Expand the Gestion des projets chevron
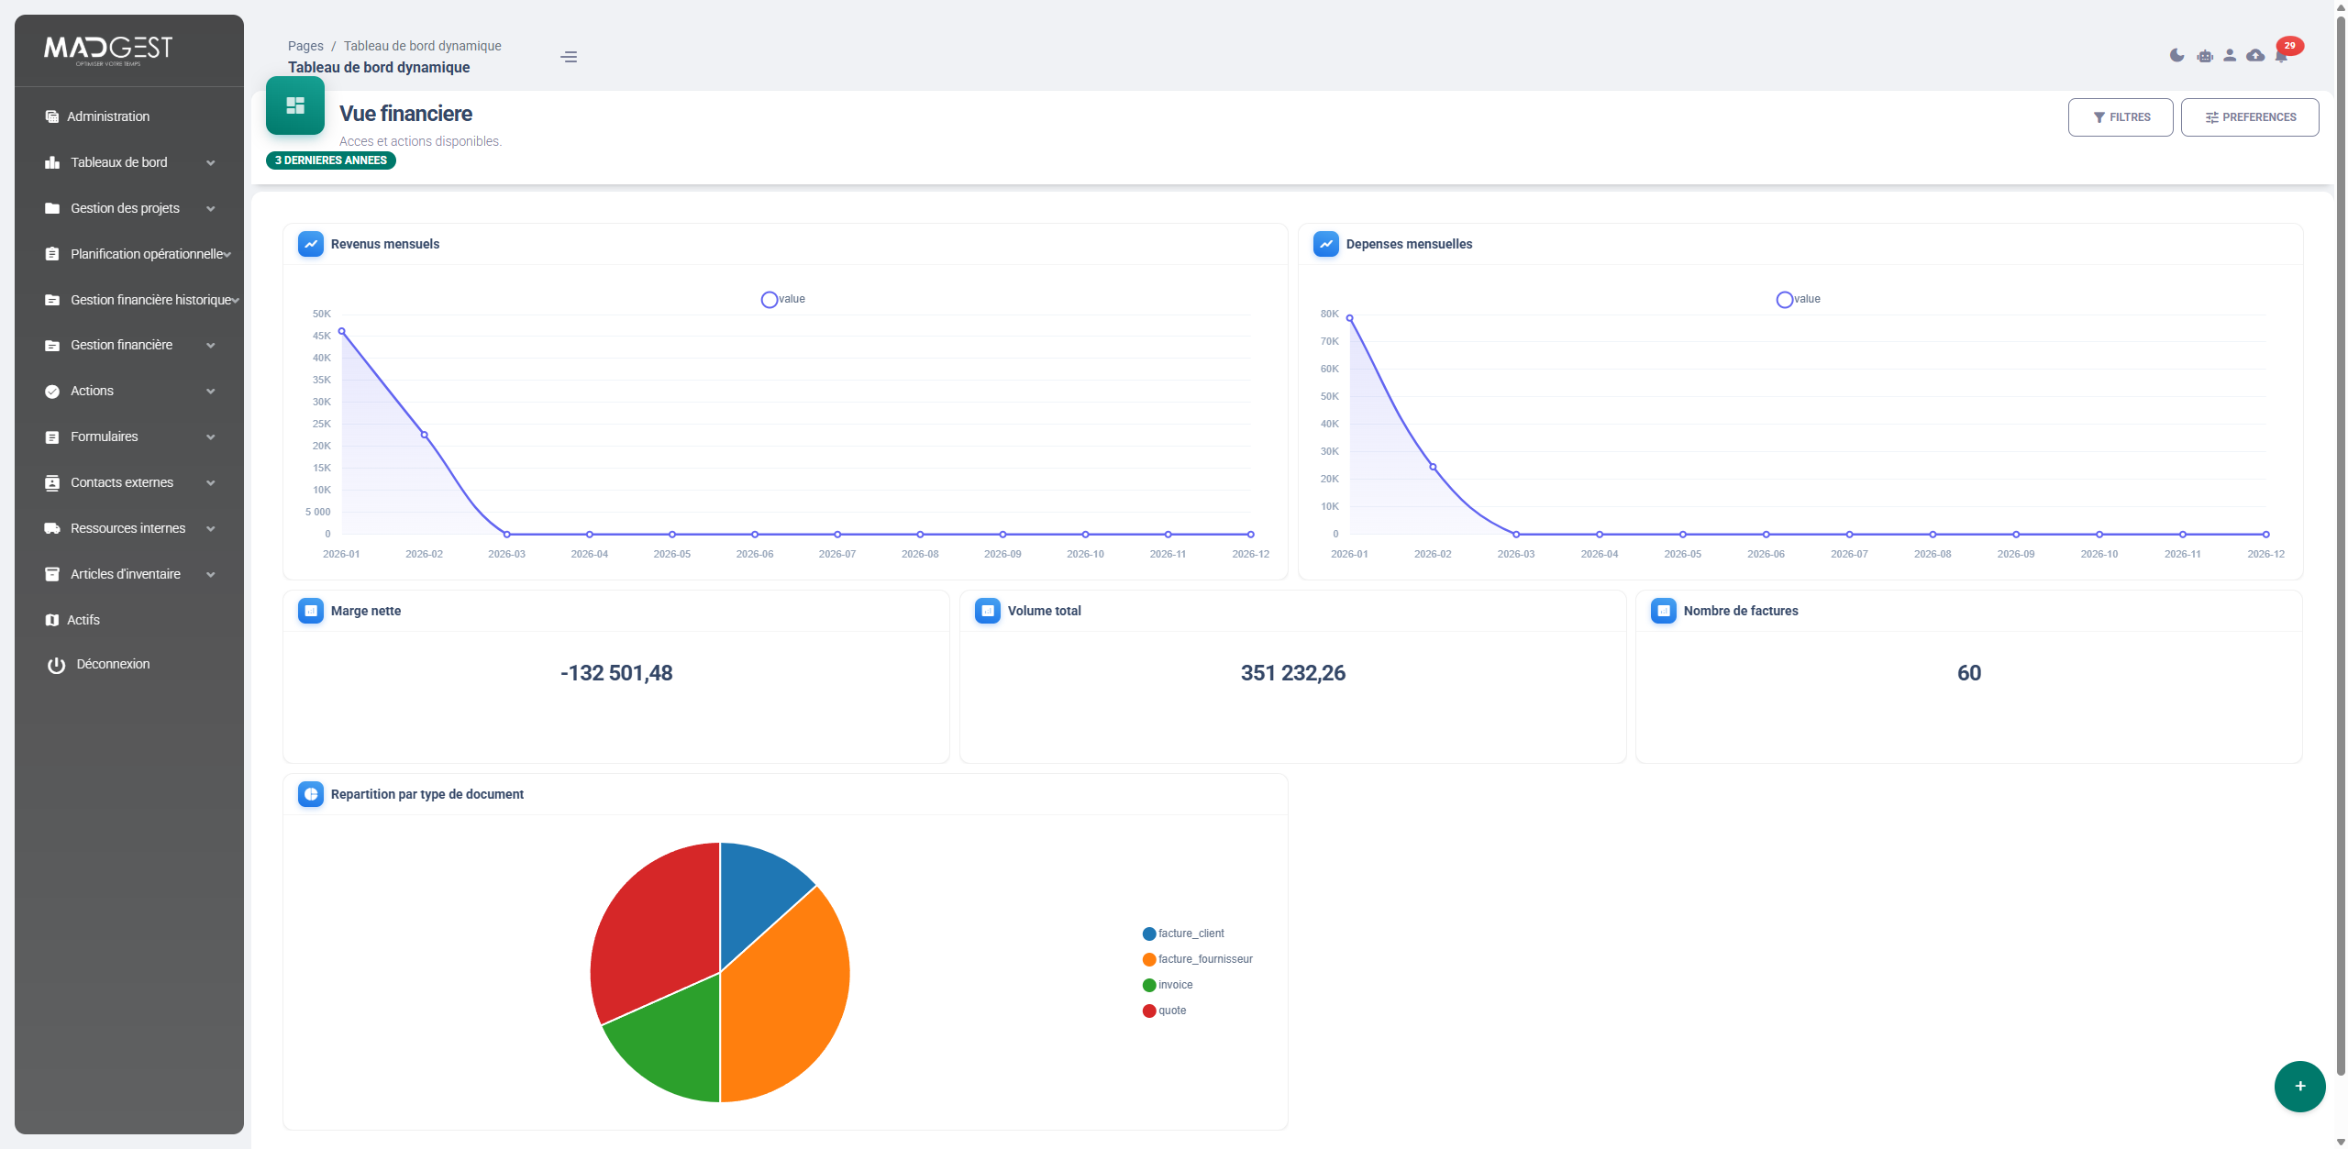 (x=211, y=209)
